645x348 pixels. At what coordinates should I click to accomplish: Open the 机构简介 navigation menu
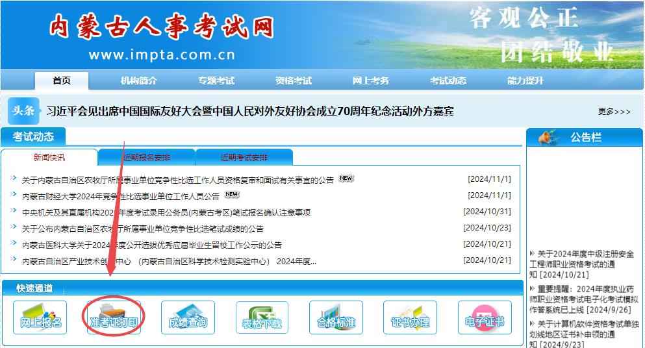pos(138,81)
